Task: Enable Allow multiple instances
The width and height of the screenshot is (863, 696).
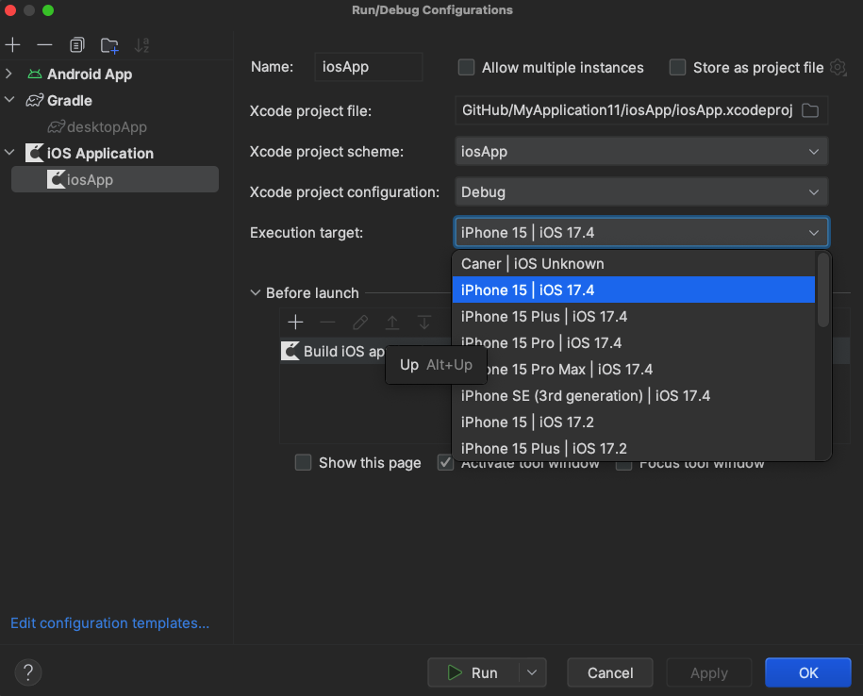Action: point(466,67)
